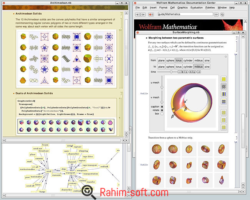Play the time animation
The height and width of the screenshot is (200, 250).
tap(183, 72)
